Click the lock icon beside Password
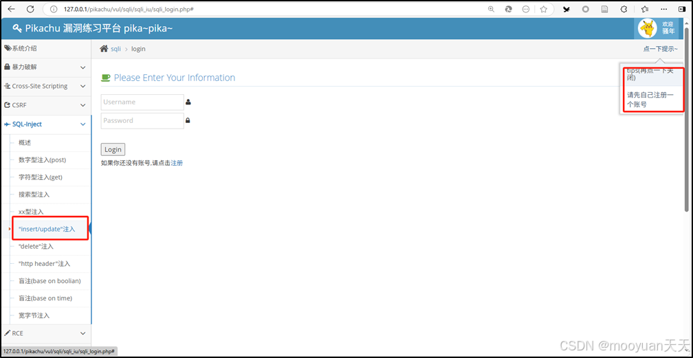This screenshot has height=358, width=693. [x=188, y=120]
